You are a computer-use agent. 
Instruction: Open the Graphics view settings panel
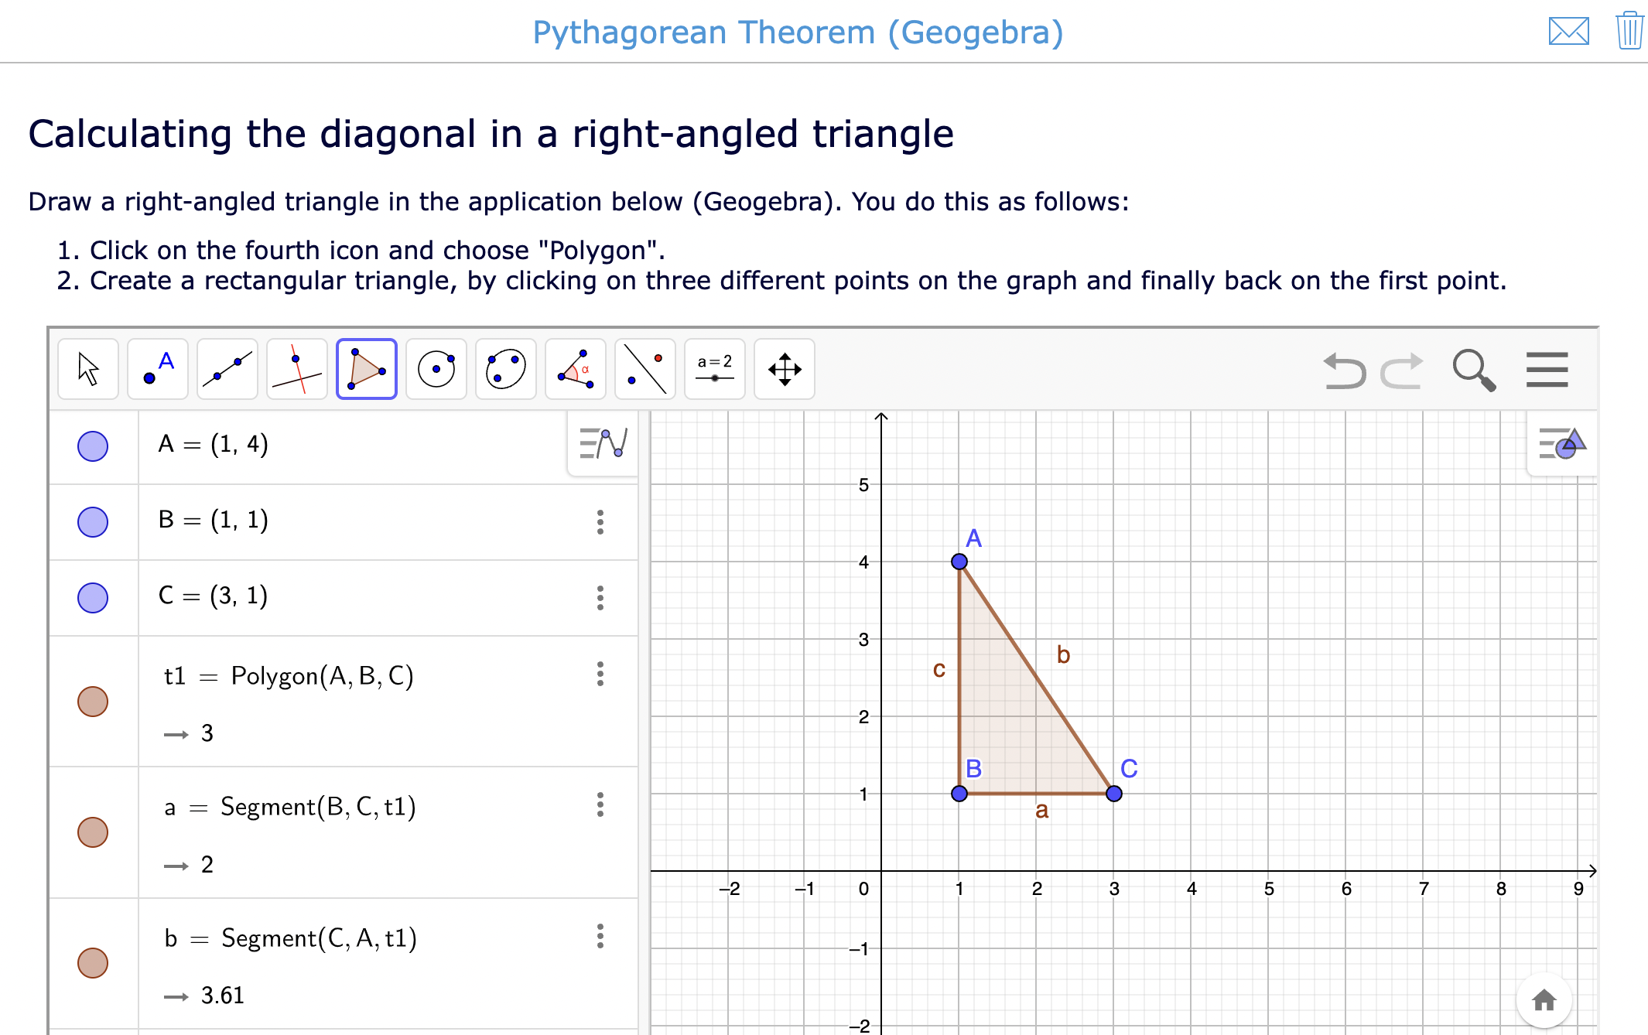click(x=1561, y=445)
